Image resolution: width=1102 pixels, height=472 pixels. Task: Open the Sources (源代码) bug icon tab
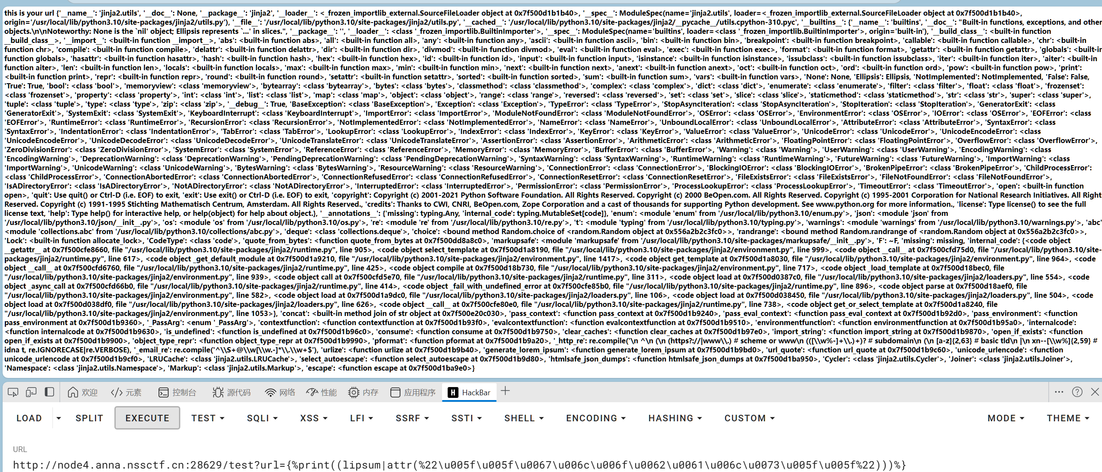point(231,392)
